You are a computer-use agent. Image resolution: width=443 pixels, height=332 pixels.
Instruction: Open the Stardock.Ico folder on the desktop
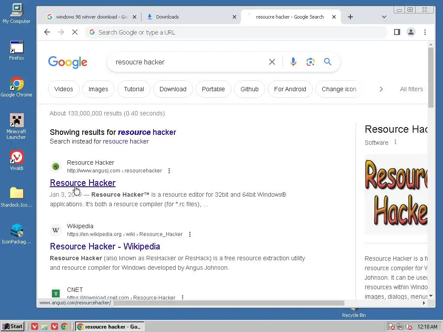[x=16, y=197]
